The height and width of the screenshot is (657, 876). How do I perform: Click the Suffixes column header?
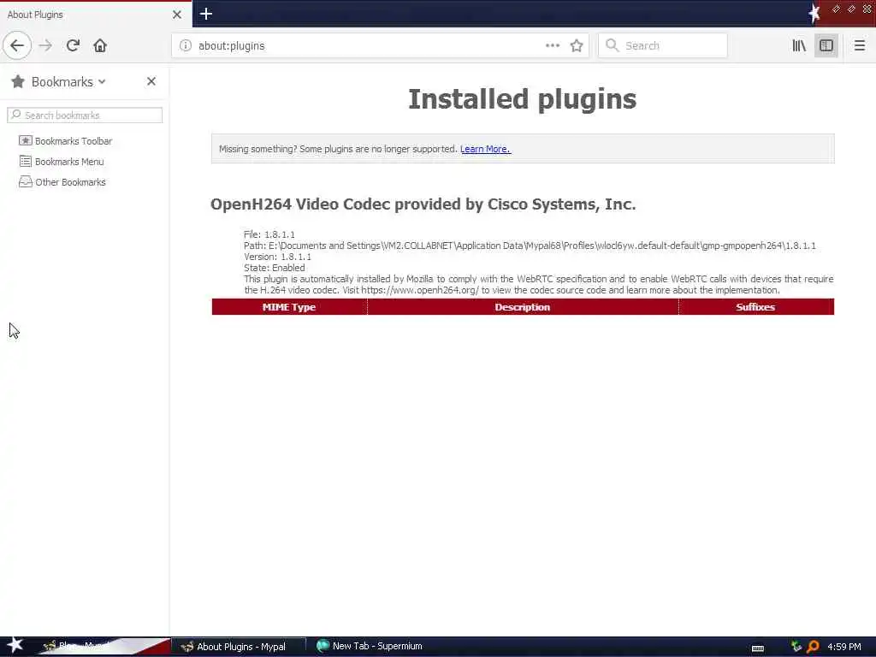[x=756, y=307]
